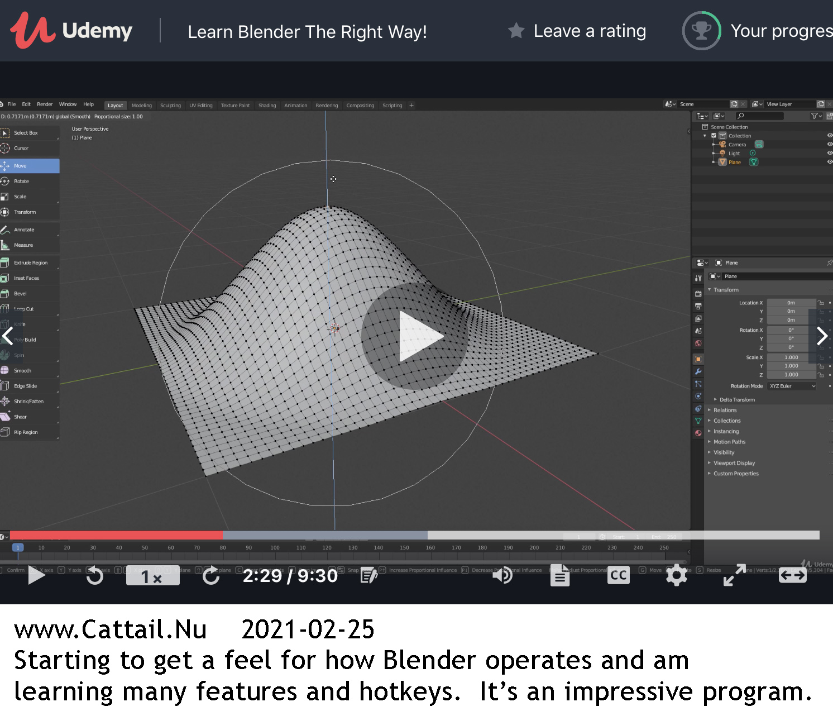Click the Scale X value field

791,357
